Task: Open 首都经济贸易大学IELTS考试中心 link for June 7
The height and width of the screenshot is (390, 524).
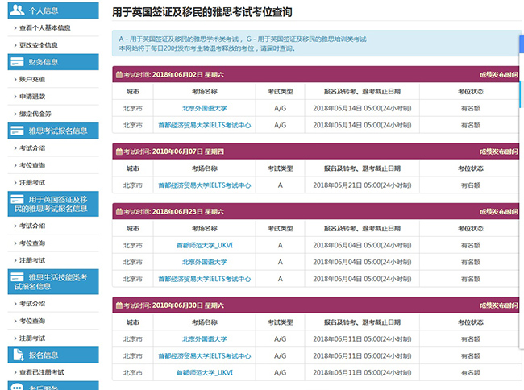Action: [205, 185]
